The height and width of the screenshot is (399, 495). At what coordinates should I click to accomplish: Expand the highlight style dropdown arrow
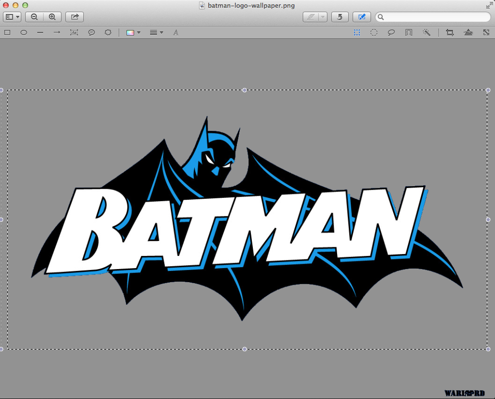pos(323,17)
